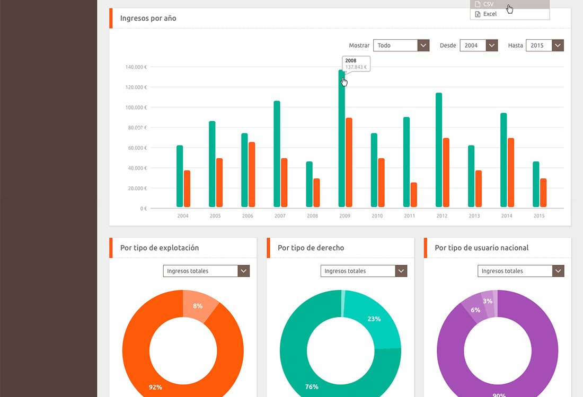Expand the Desde year dropdown
Viewport: 583px width, 397px height.
click(x=479, y=46)
